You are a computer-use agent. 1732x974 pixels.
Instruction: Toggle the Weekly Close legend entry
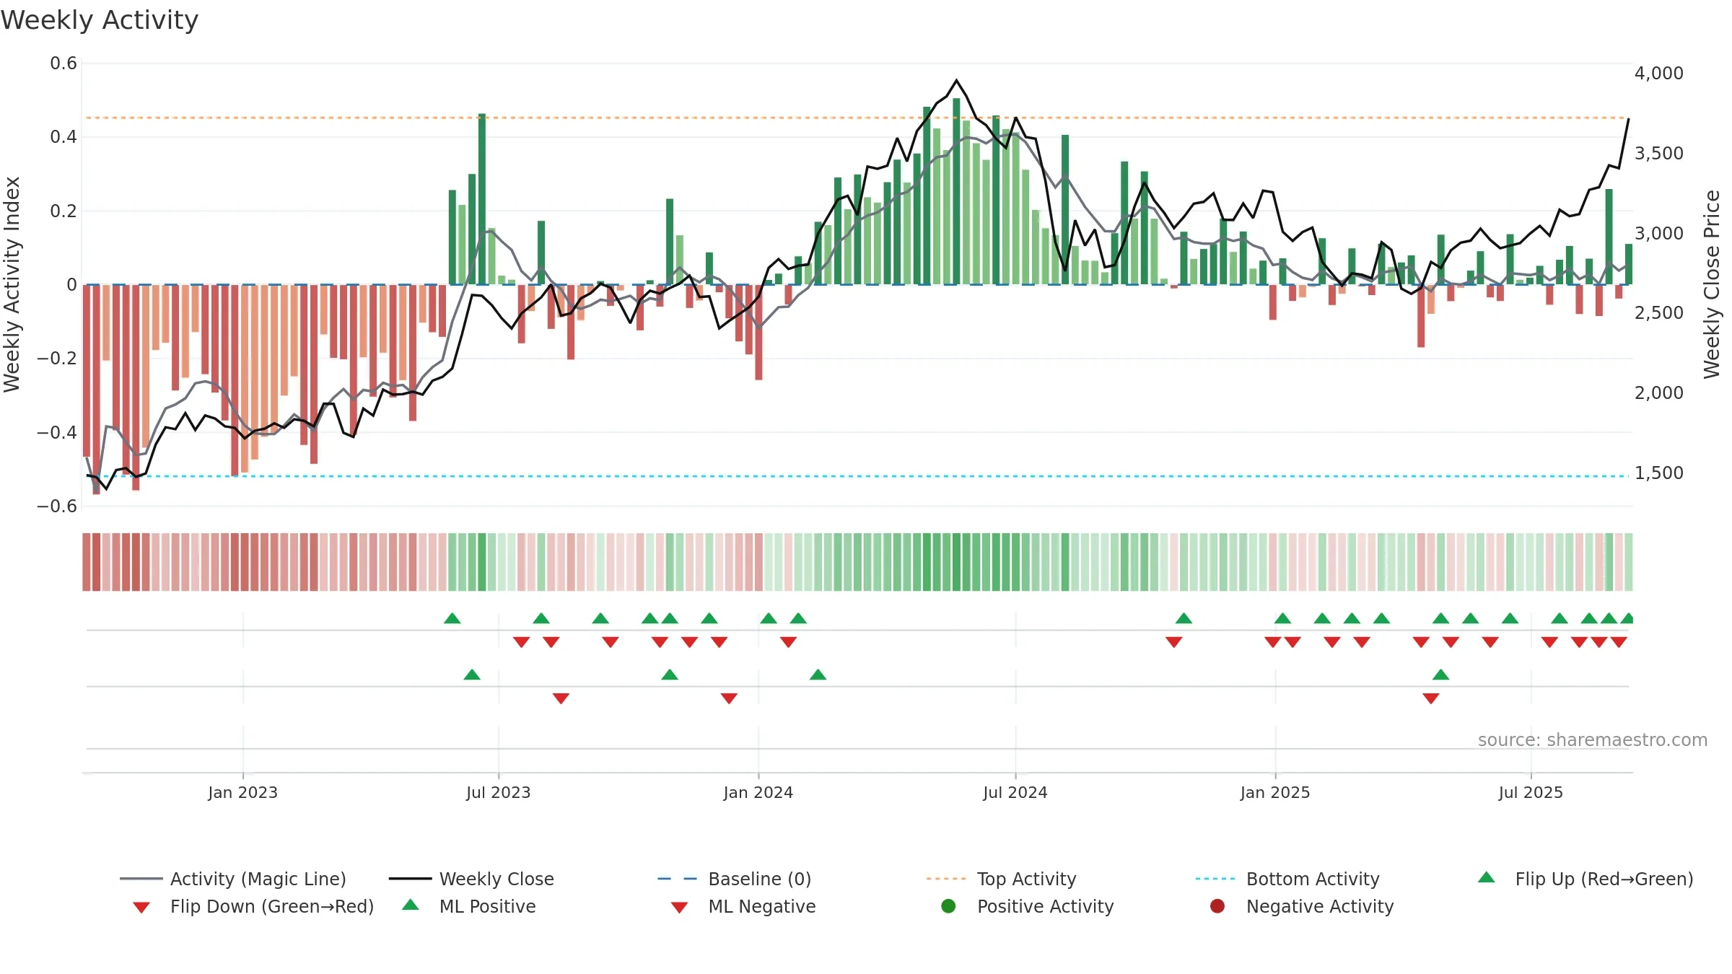[471, 879]
